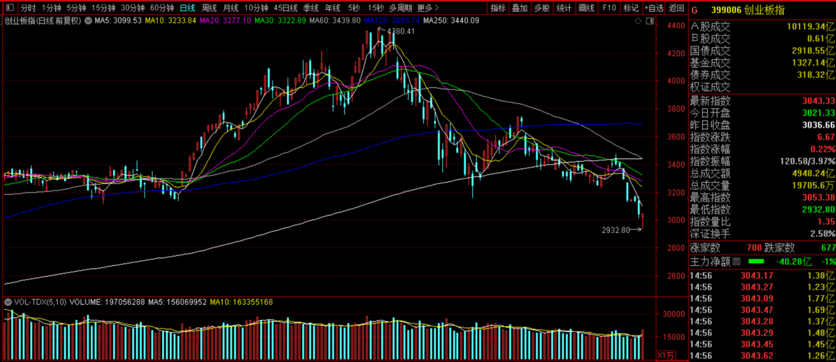Click the 最新指数 3043.33 row
This screenshot has height=362, width=836.
[x=762, y=101]
